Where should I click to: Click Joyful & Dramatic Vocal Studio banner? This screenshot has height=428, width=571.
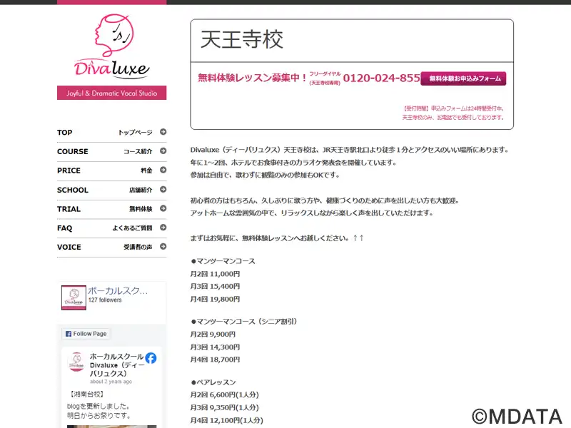point(112,93)
